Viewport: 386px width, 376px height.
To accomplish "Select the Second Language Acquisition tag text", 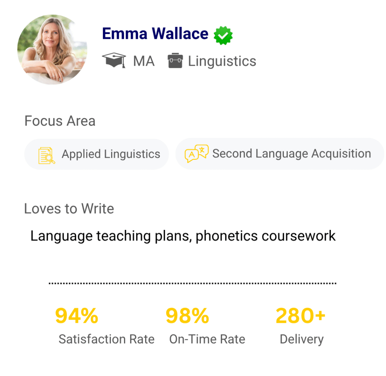I will click(291, 154).
